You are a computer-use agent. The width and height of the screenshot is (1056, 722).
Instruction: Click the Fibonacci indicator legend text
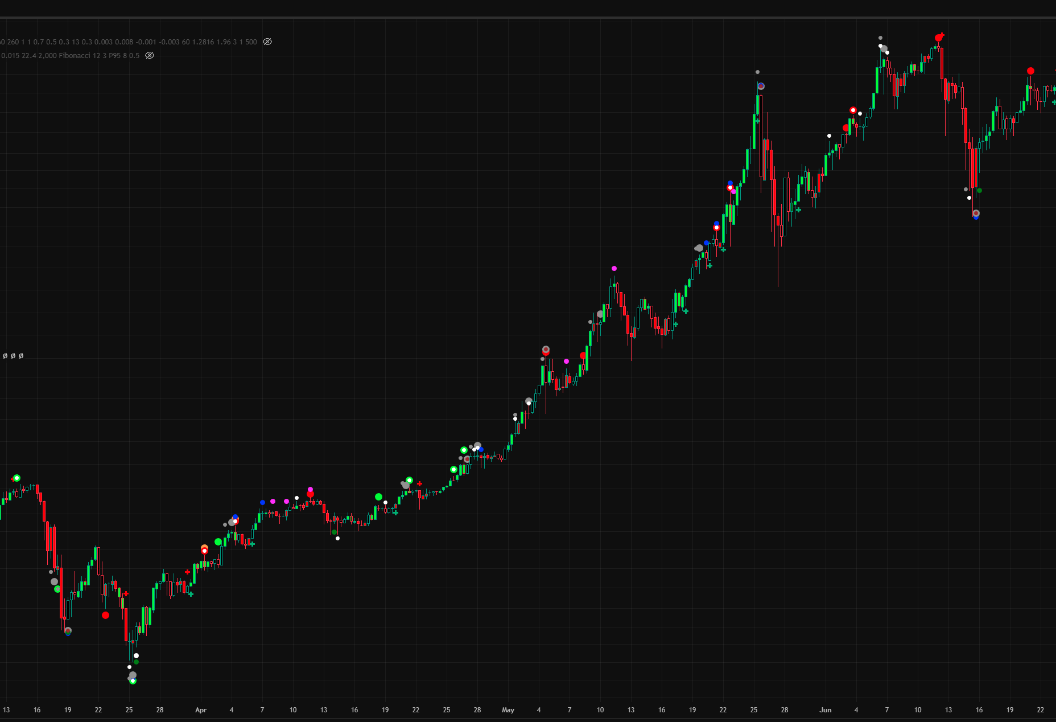pos(74,56)
